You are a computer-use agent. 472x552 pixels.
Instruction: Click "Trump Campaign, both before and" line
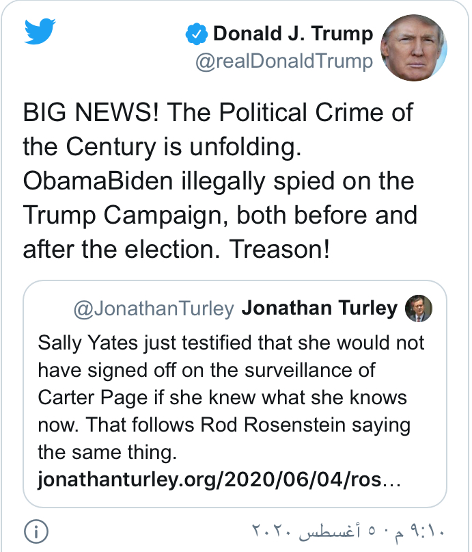[219, 215]
